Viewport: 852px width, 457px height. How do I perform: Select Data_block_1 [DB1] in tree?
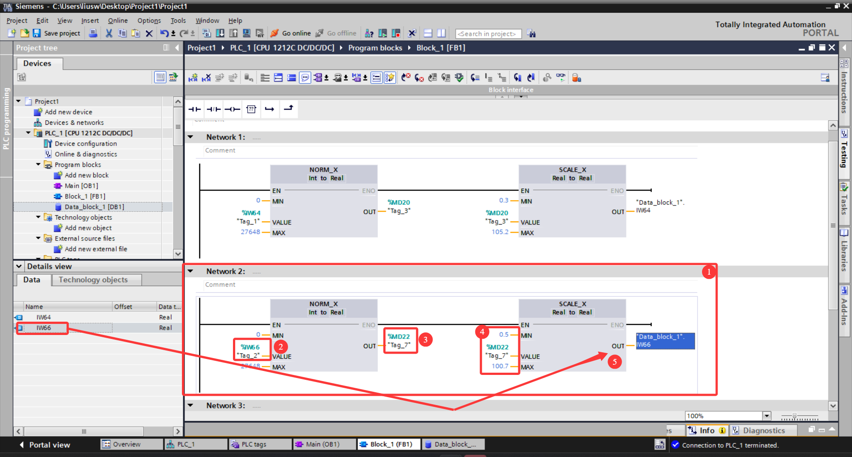(94, 207)
